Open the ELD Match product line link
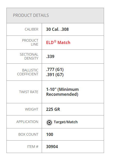This screenshot has height=160, width=113. click(x=58, y=42)
